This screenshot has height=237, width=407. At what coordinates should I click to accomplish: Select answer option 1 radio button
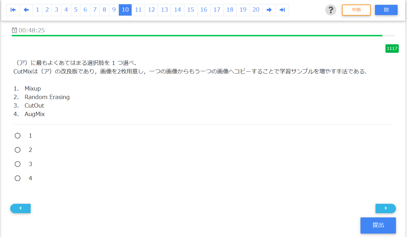click(18, 136)
